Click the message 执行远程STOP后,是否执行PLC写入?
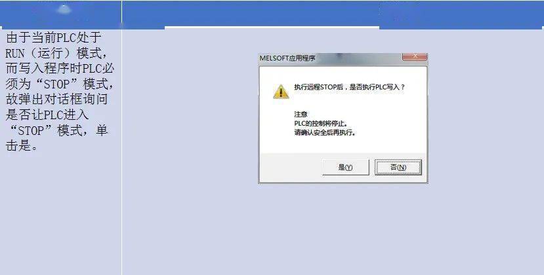 point(349,87)
